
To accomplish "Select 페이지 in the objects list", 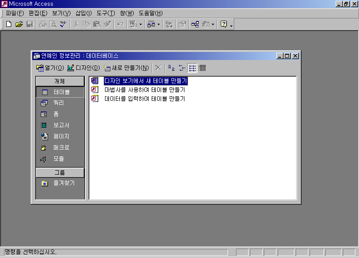I will (60, 137).
